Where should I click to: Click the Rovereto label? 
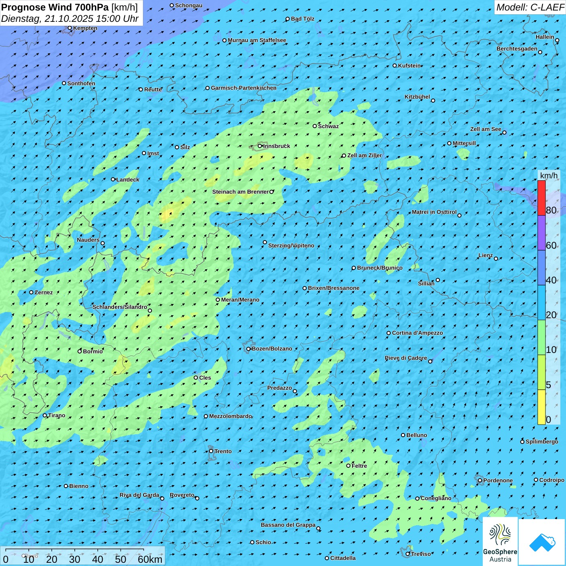click(x=182, y=495)
